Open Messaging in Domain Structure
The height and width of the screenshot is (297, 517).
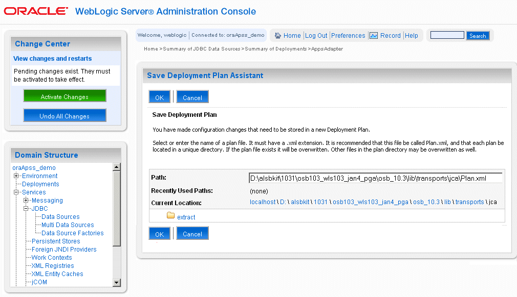(x=47, y=201)
